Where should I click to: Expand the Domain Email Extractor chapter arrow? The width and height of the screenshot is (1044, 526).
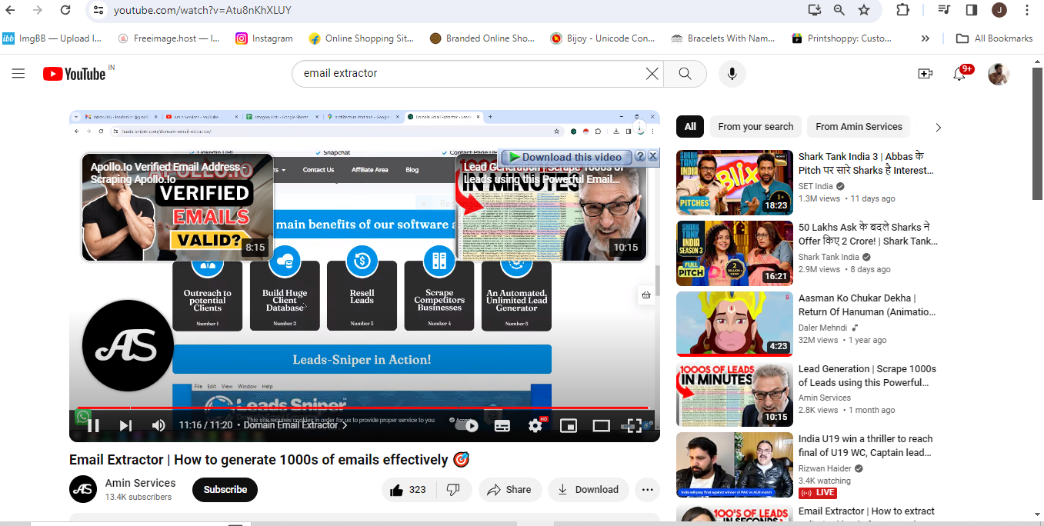pos(345,425)
